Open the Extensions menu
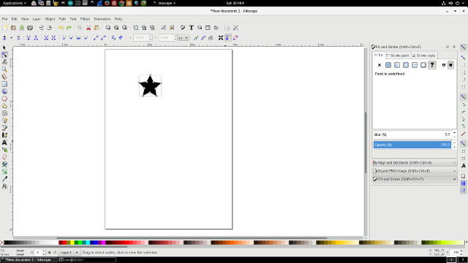 tap(102, 19)
